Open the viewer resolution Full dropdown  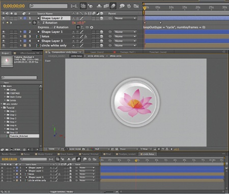[x=102, y=149]
